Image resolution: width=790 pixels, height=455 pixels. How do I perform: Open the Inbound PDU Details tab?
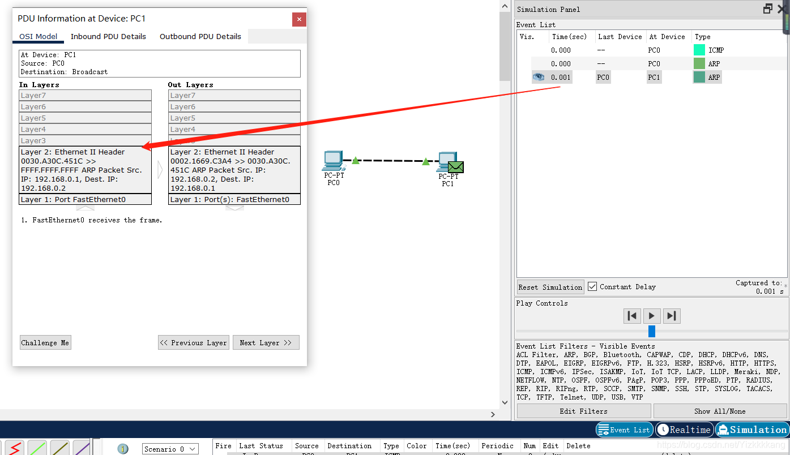(x=108, y=36)
